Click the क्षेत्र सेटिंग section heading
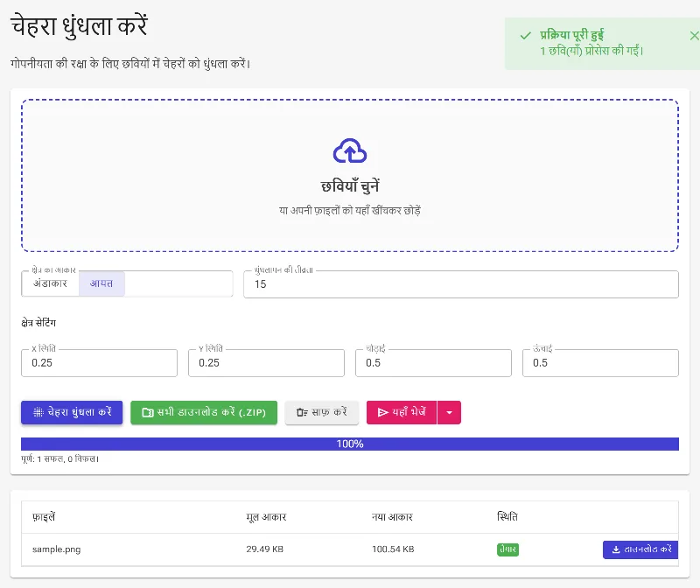 (x=38, y=323)
